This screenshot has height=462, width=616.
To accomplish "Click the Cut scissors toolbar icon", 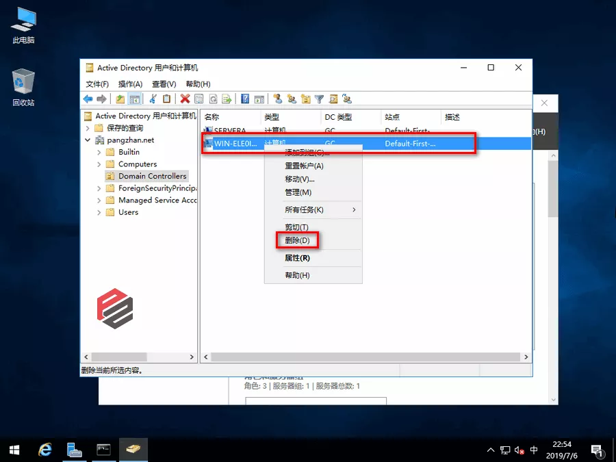I will 153,99.
